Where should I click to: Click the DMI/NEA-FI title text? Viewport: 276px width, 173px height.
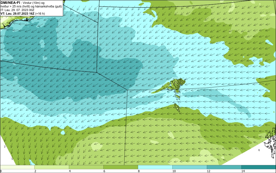coord(10,3)
